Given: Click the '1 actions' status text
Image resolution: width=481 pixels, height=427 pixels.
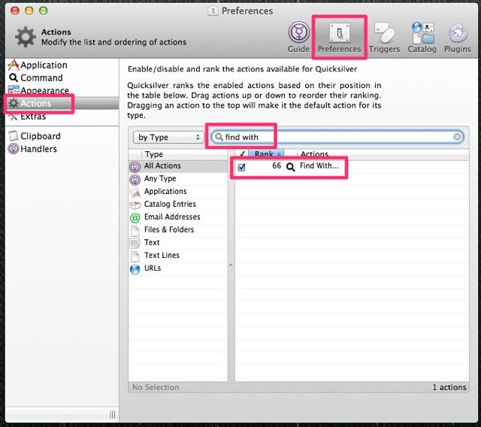Looking at the screenshot, I should pyautogui.click(x=449, y=387).
